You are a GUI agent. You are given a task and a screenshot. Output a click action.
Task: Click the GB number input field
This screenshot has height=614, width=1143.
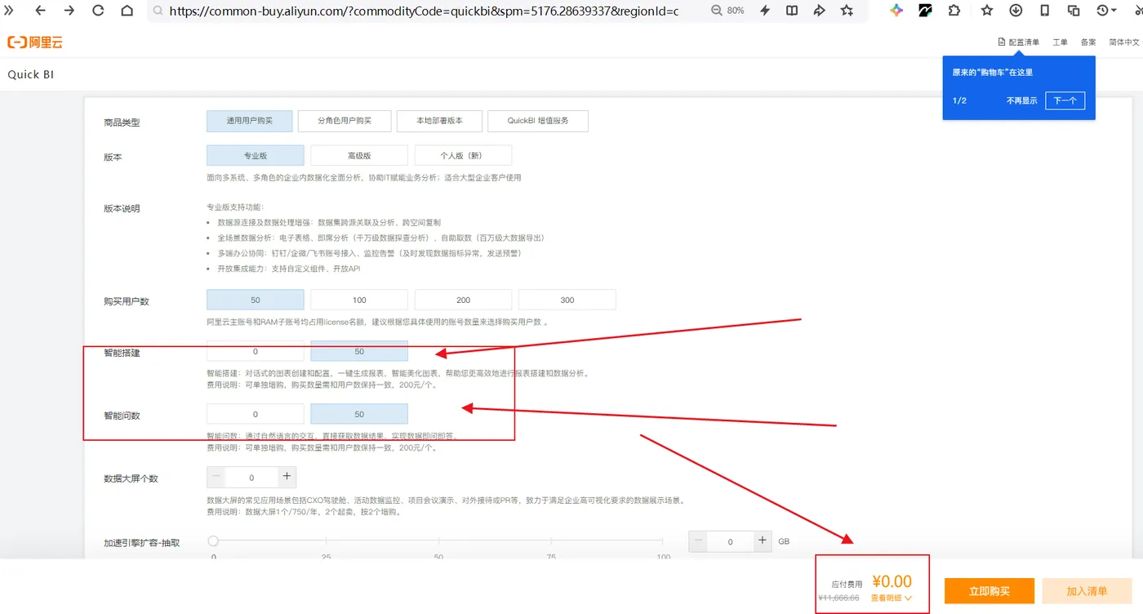click(x=731, y=541)
